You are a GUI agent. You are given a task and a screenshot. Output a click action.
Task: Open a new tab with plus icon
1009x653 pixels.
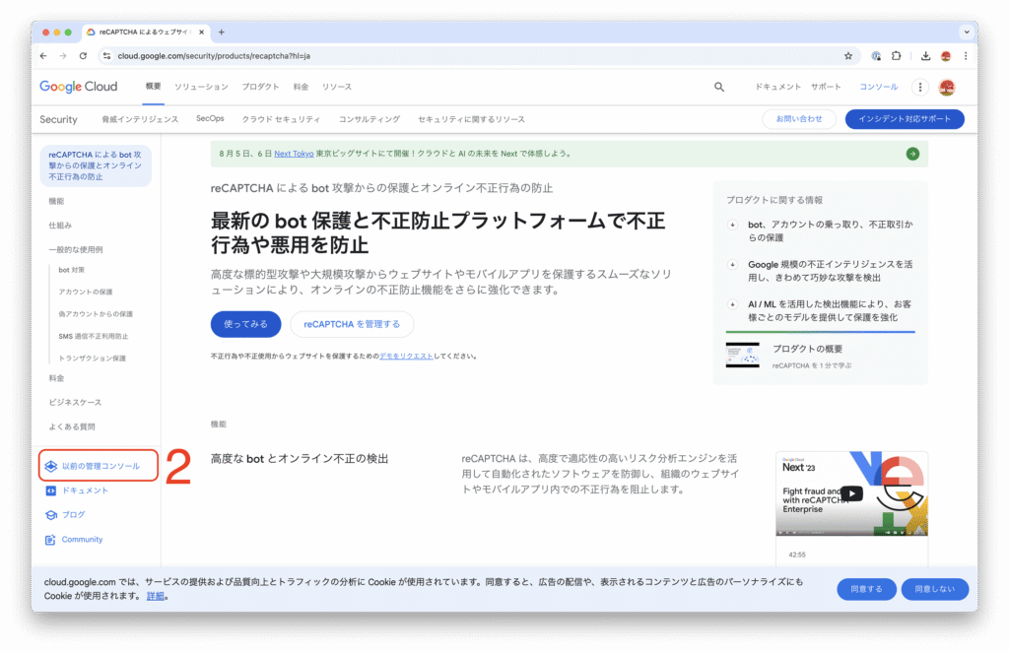pos(222,32)
